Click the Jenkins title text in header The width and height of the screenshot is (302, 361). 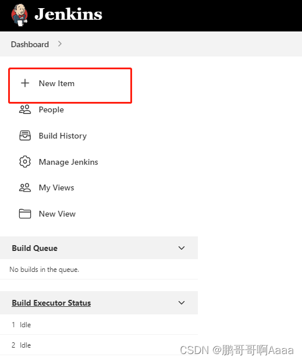[x=68, y=15]
